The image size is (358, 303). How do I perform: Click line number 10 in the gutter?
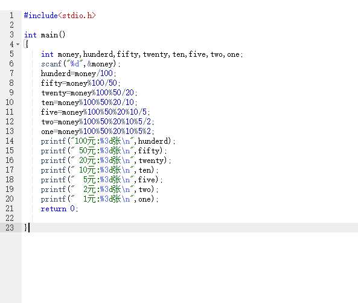coord(10,102)
